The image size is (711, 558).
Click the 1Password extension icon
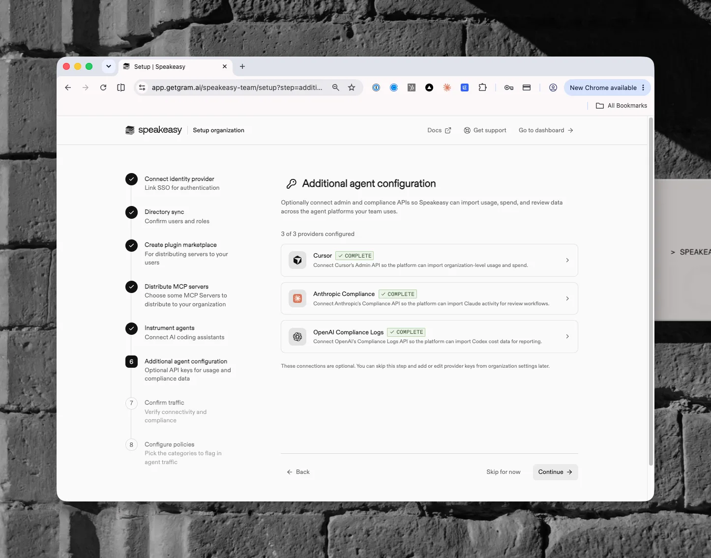coord(376,88)
